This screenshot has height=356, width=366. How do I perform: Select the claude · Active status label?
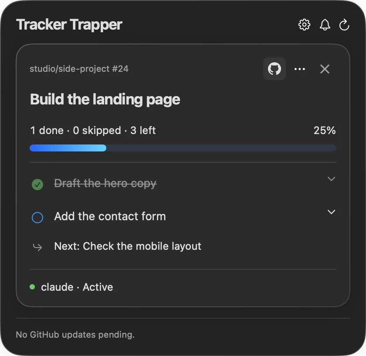(77, 287)
